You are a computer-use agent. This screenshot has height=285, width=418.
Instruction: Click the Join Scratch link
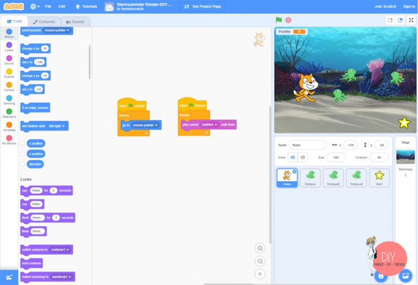tap(385, 7)
